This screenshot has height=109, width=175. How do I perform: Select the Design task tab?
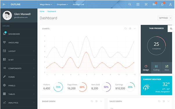tap(146, 68)
